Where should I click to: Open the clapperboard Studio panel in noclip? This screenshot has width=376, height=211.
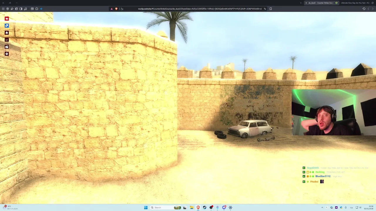click(x=7, y=47)
